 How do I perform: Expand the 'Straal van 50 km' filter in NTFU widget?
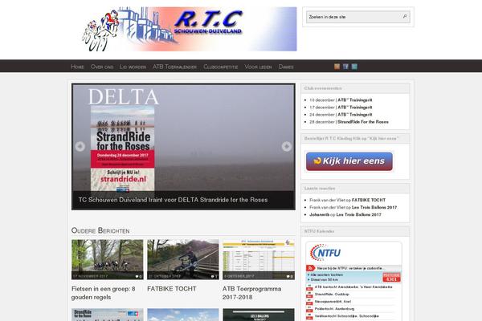pyautogui.click(x=323, y=280)
